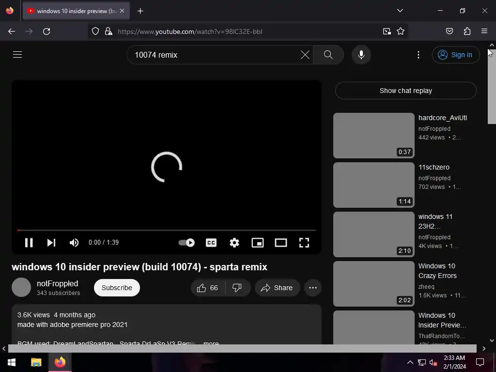
Task: Open the Firefox application menu
Action: click(x=484, y=31)
